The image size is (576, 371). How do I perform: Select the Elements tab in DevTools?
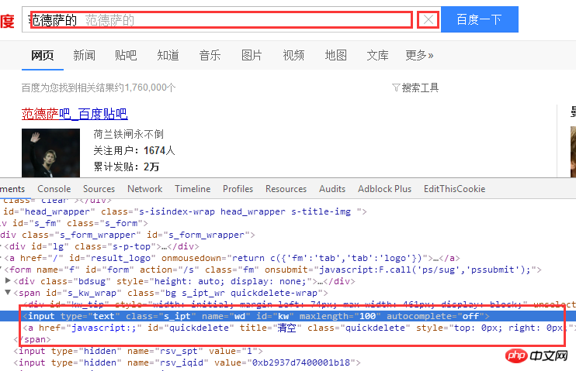(x=12, y=189)
